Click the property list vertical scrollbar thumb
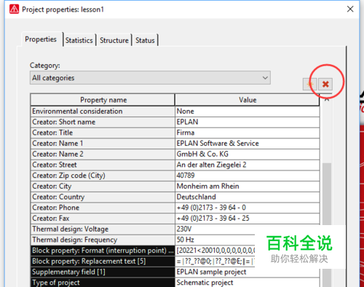The width and height of the screenshot is (364, 287). tap(327, 224)
